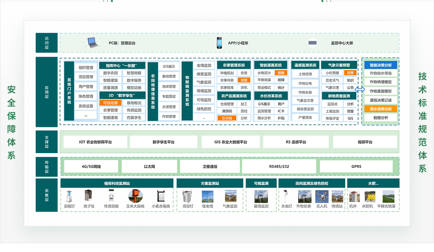Click the monitor icon beside 监管中心大屏
Screen dimensions: 434x252
point(312,43)
